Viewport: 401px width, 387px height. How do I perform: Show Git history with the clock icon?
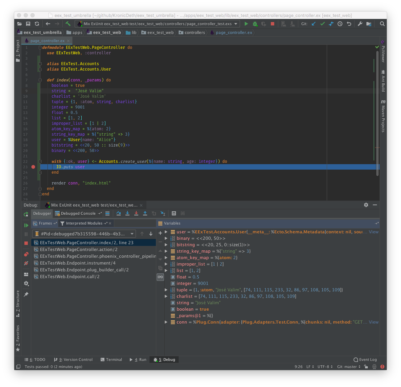click(340, 24)
